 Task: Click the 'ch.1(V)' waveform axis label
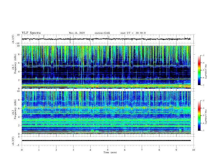click(13, 39)
